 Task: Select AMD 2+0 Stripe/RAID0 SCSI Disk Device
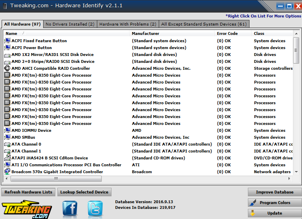pos(148,61)
